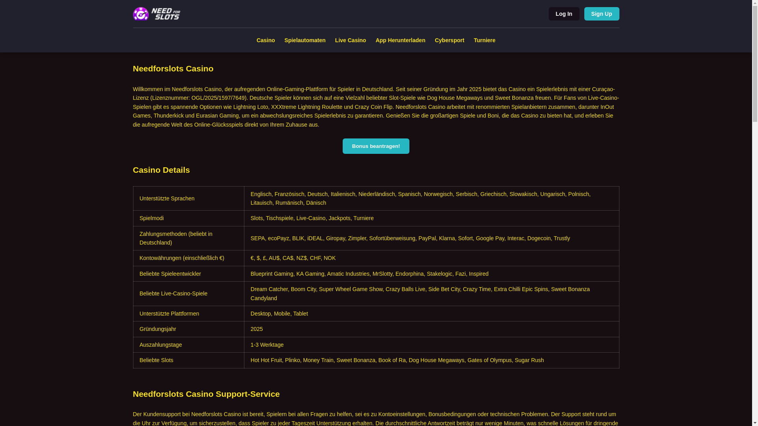758x426 pixels.
Task: Click the Bonus beantragen! button
Action: 376,146
